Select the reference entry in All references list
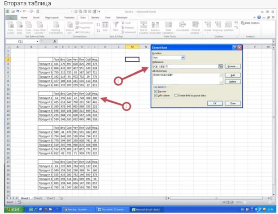 (163, 75)
